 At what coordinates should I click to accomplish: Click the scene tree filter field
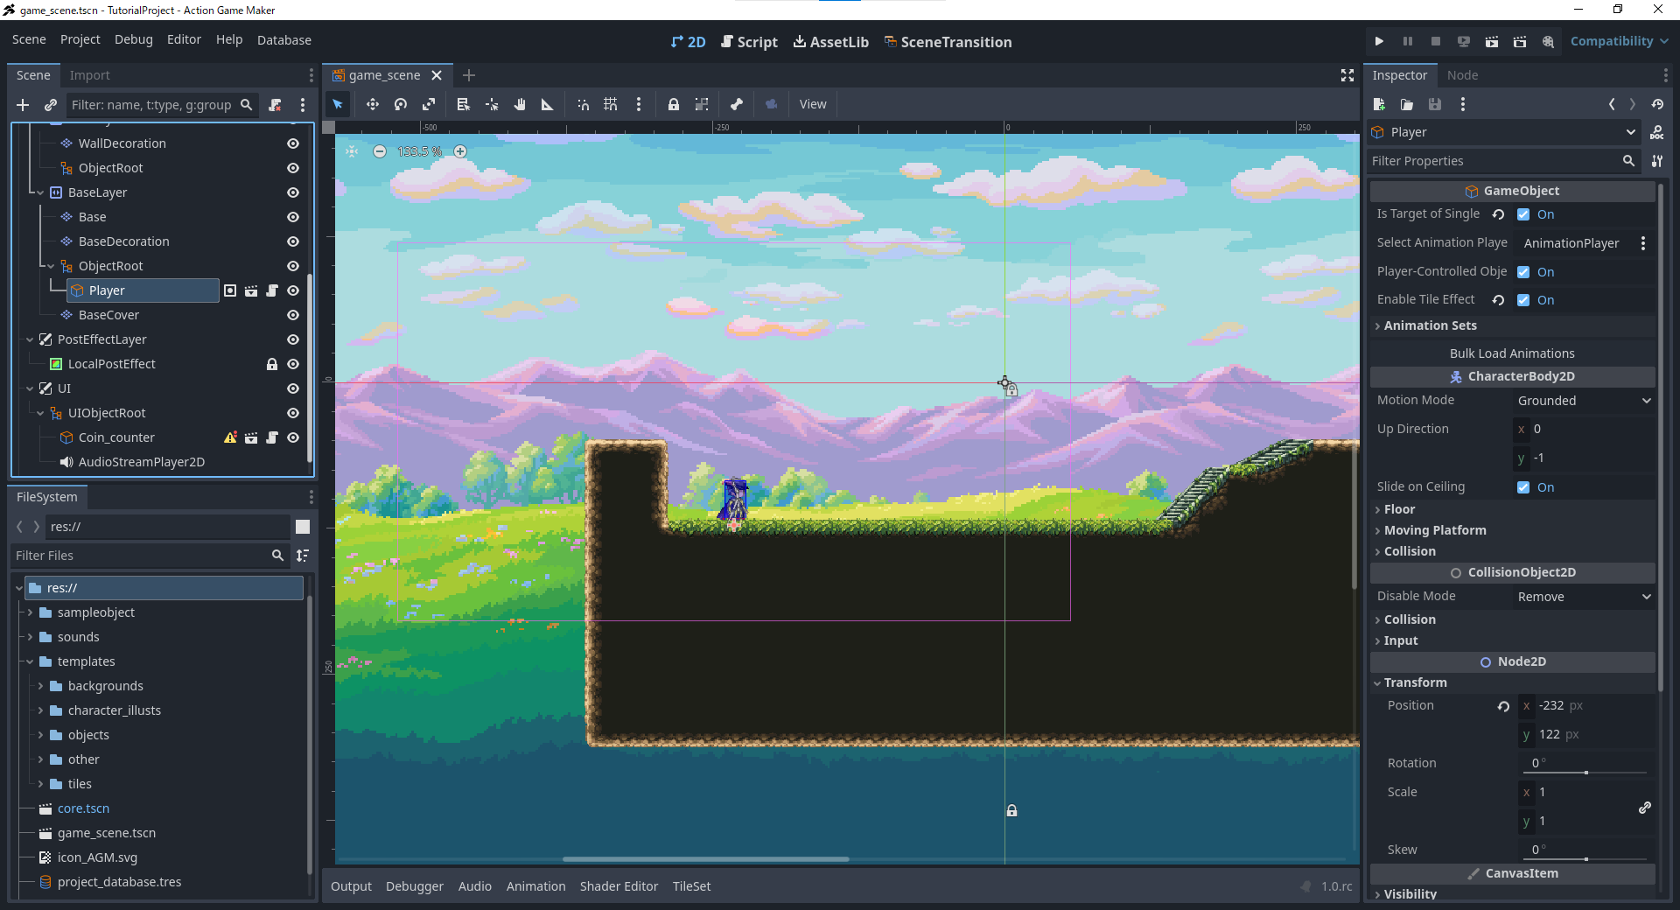point(162,105)
